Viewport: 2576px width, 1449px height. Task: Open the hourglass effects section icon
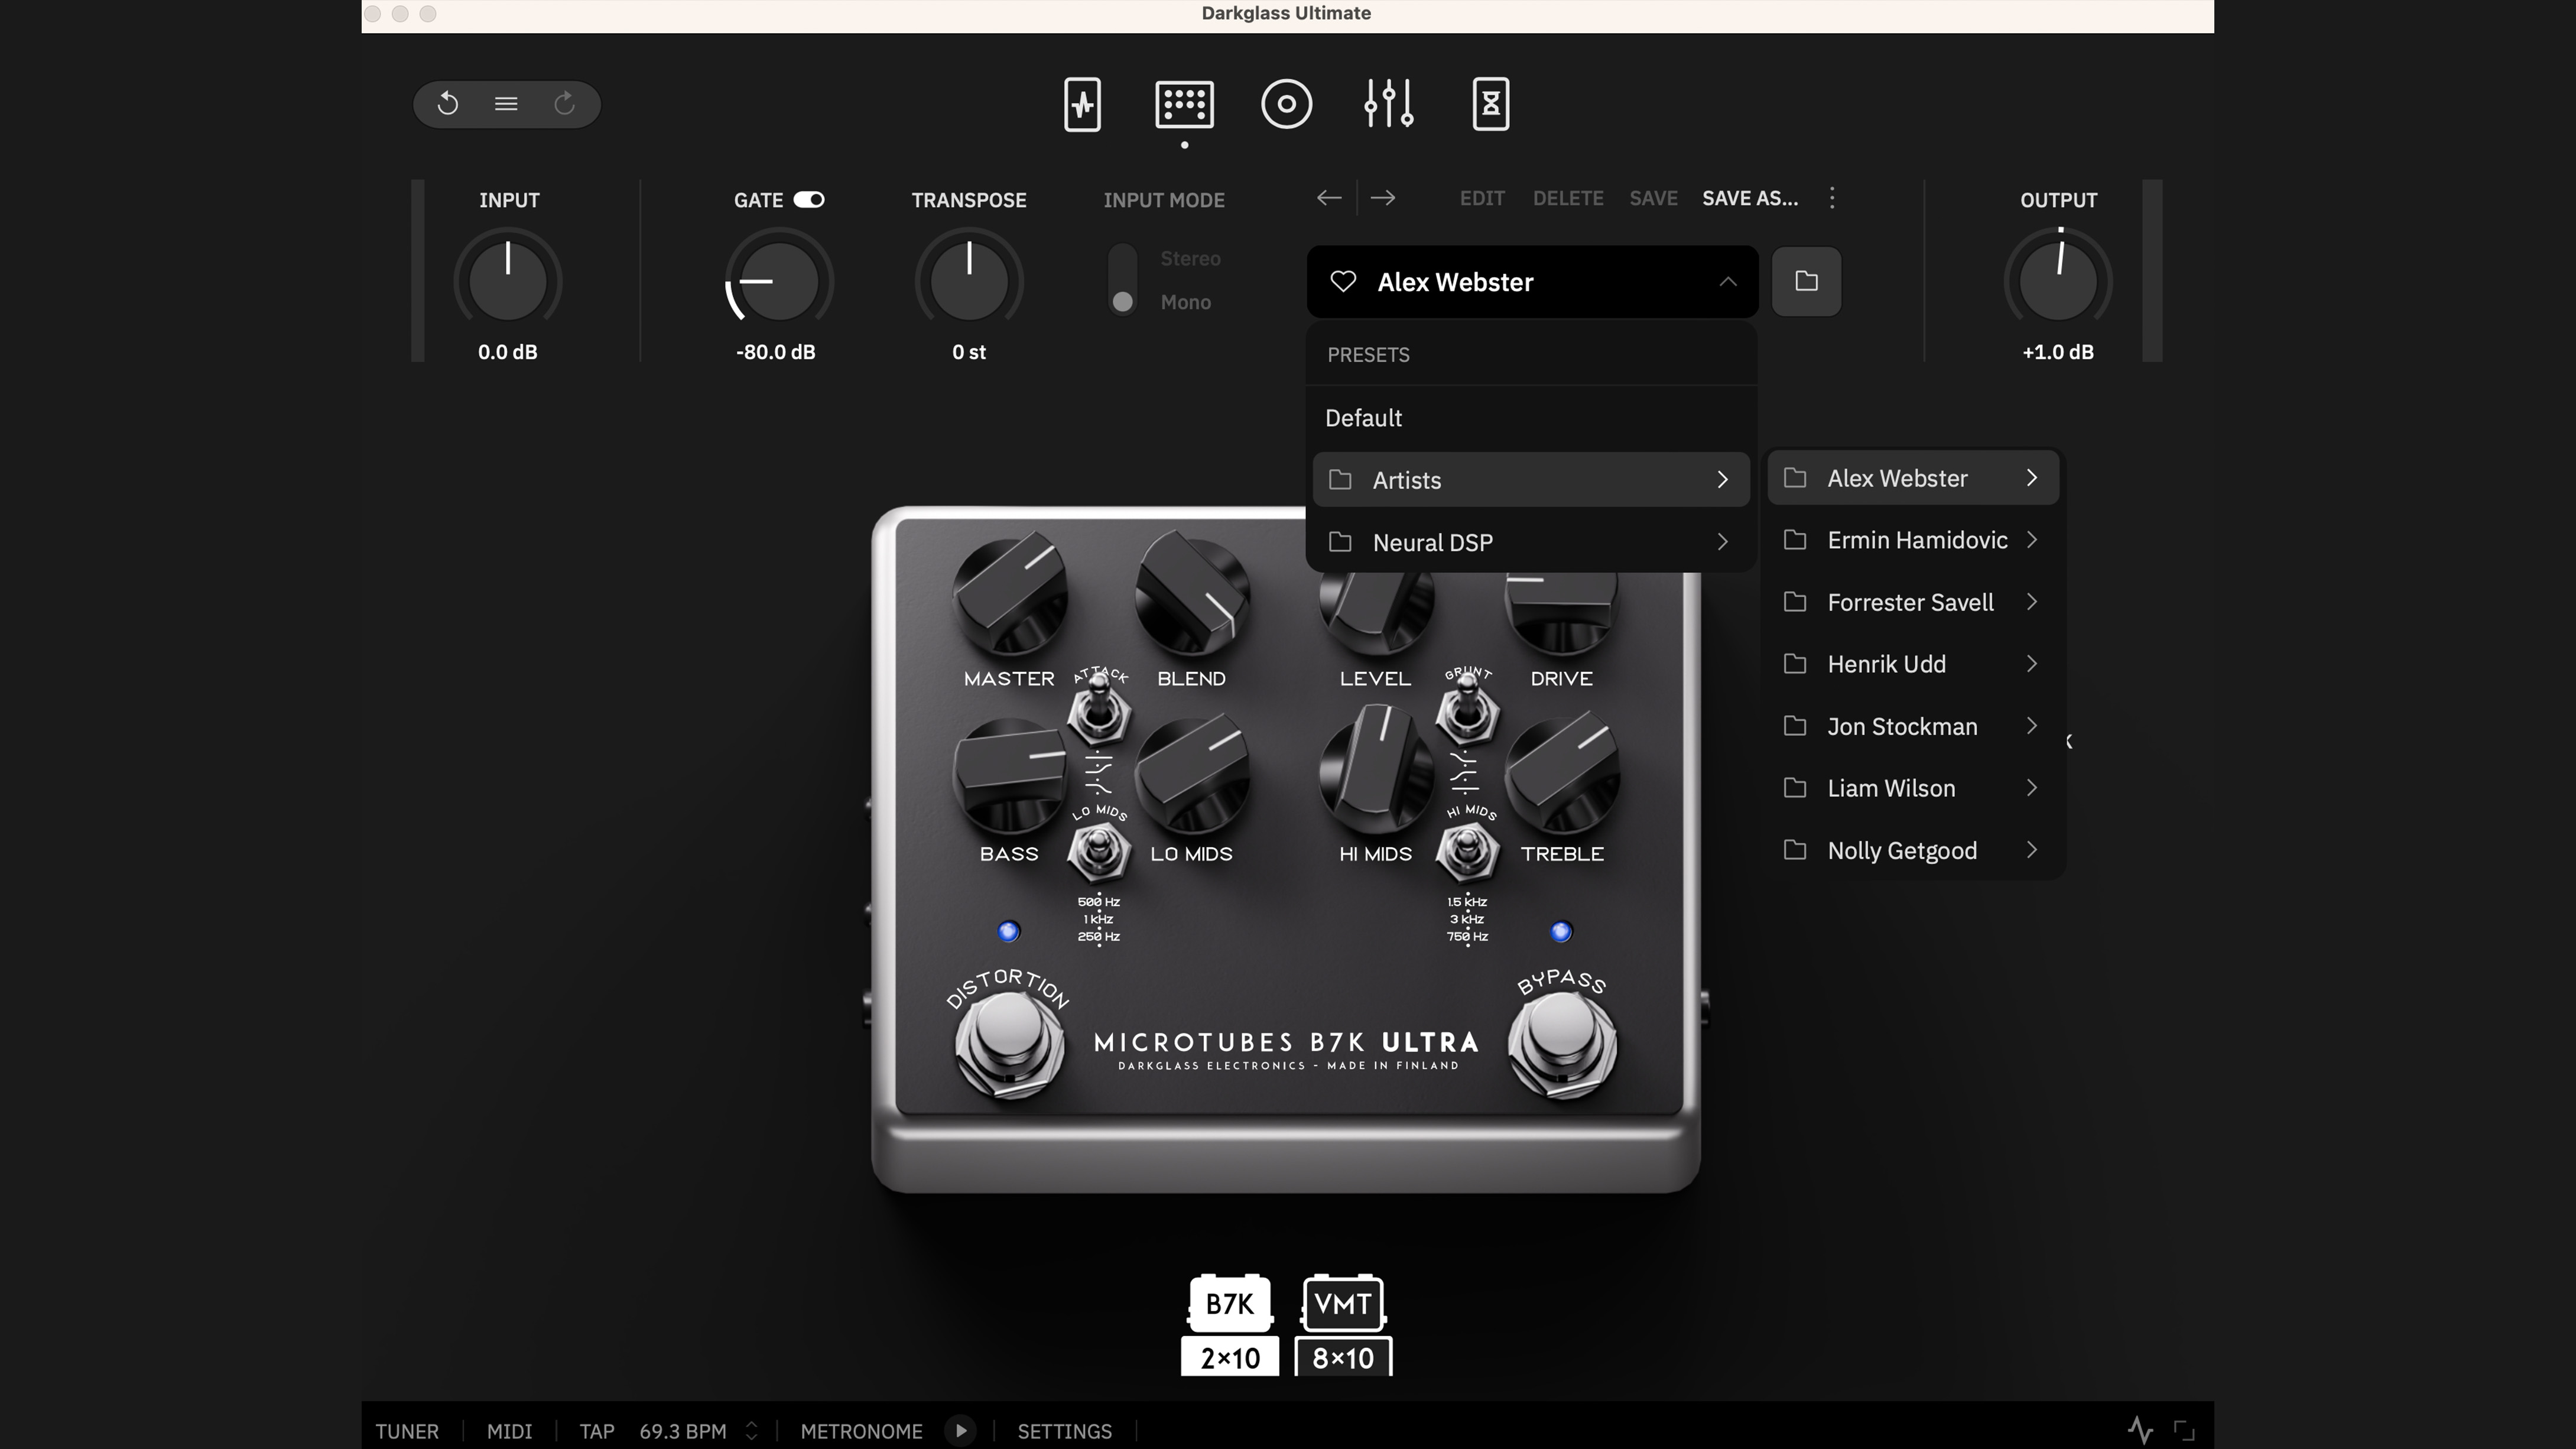pos(1490,104)
